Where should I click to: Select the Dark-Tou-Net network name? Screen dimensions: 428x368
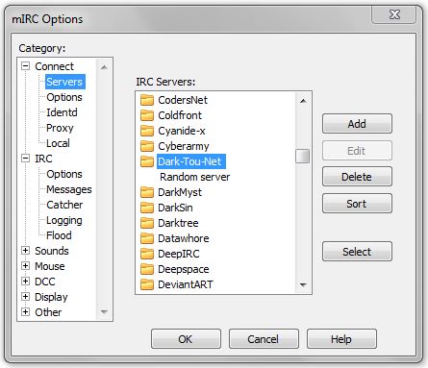tap(191, 161)
